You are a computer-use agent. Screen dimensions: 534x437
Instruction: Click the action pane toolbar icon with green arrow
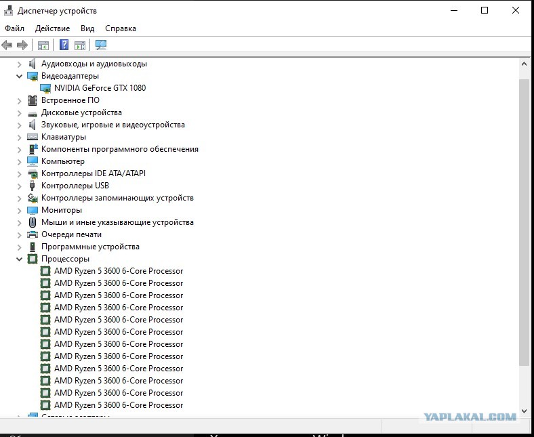[x=80, y=45]
